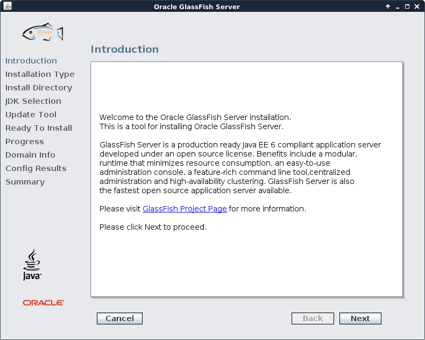Viewport: 425px width, 340px height.
Task: Click 'Welcome to the Oracle GlassFish Server installation.'
Action: (x=195, y=117)
